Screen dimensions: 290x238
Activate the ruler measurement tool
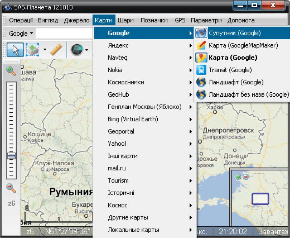pos(56,49)
